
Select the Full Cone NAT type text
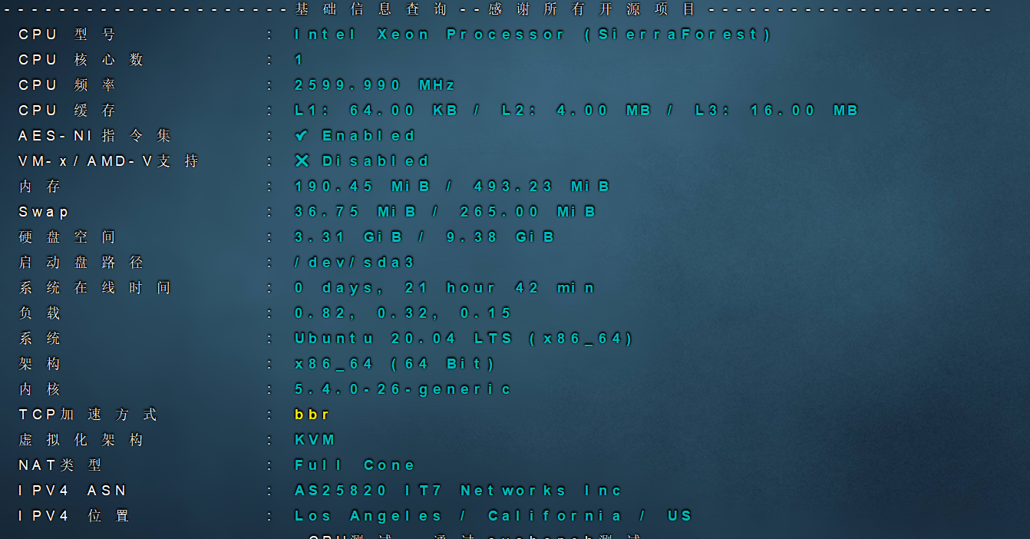click(x=355, y=465)
